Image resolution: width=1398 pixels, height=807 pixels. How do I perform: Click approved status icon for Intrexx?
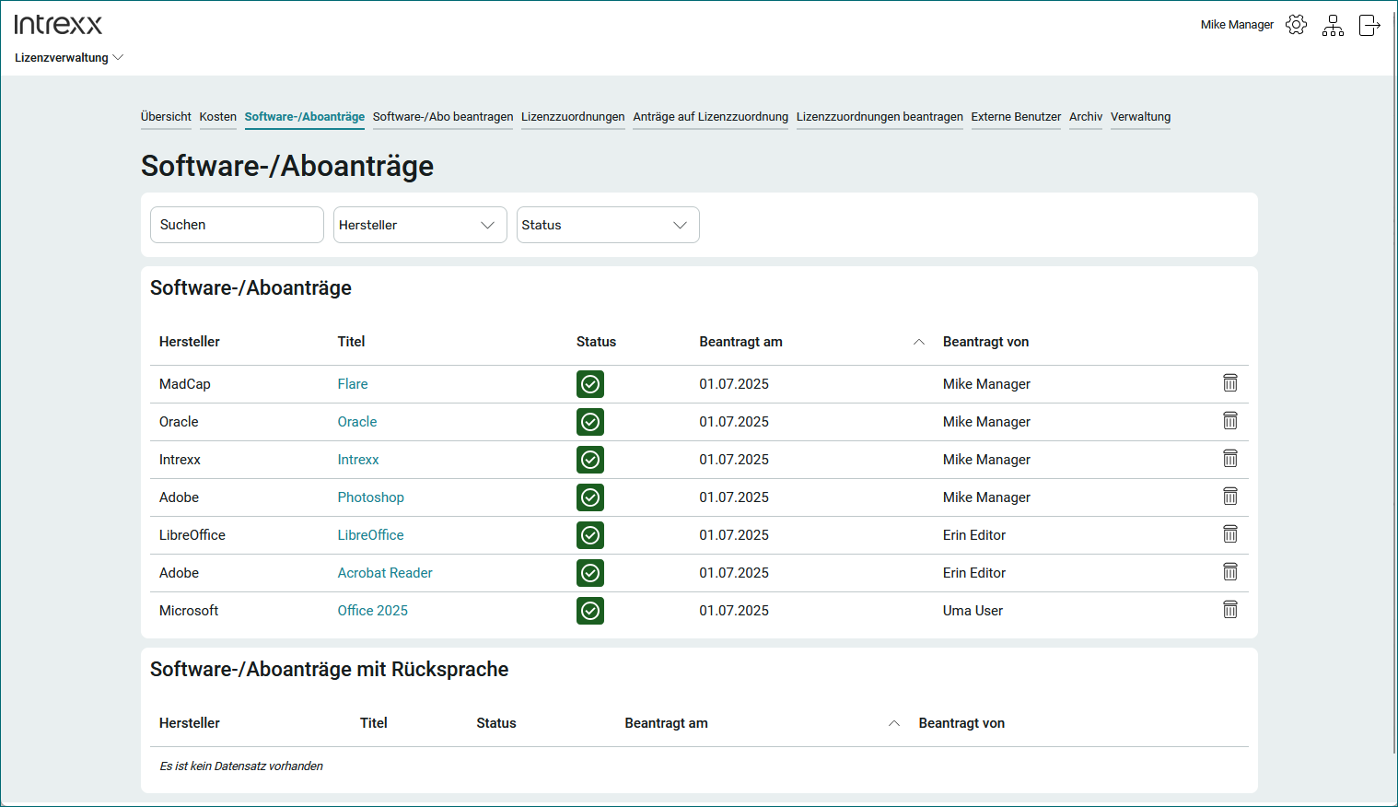[590, 460]
